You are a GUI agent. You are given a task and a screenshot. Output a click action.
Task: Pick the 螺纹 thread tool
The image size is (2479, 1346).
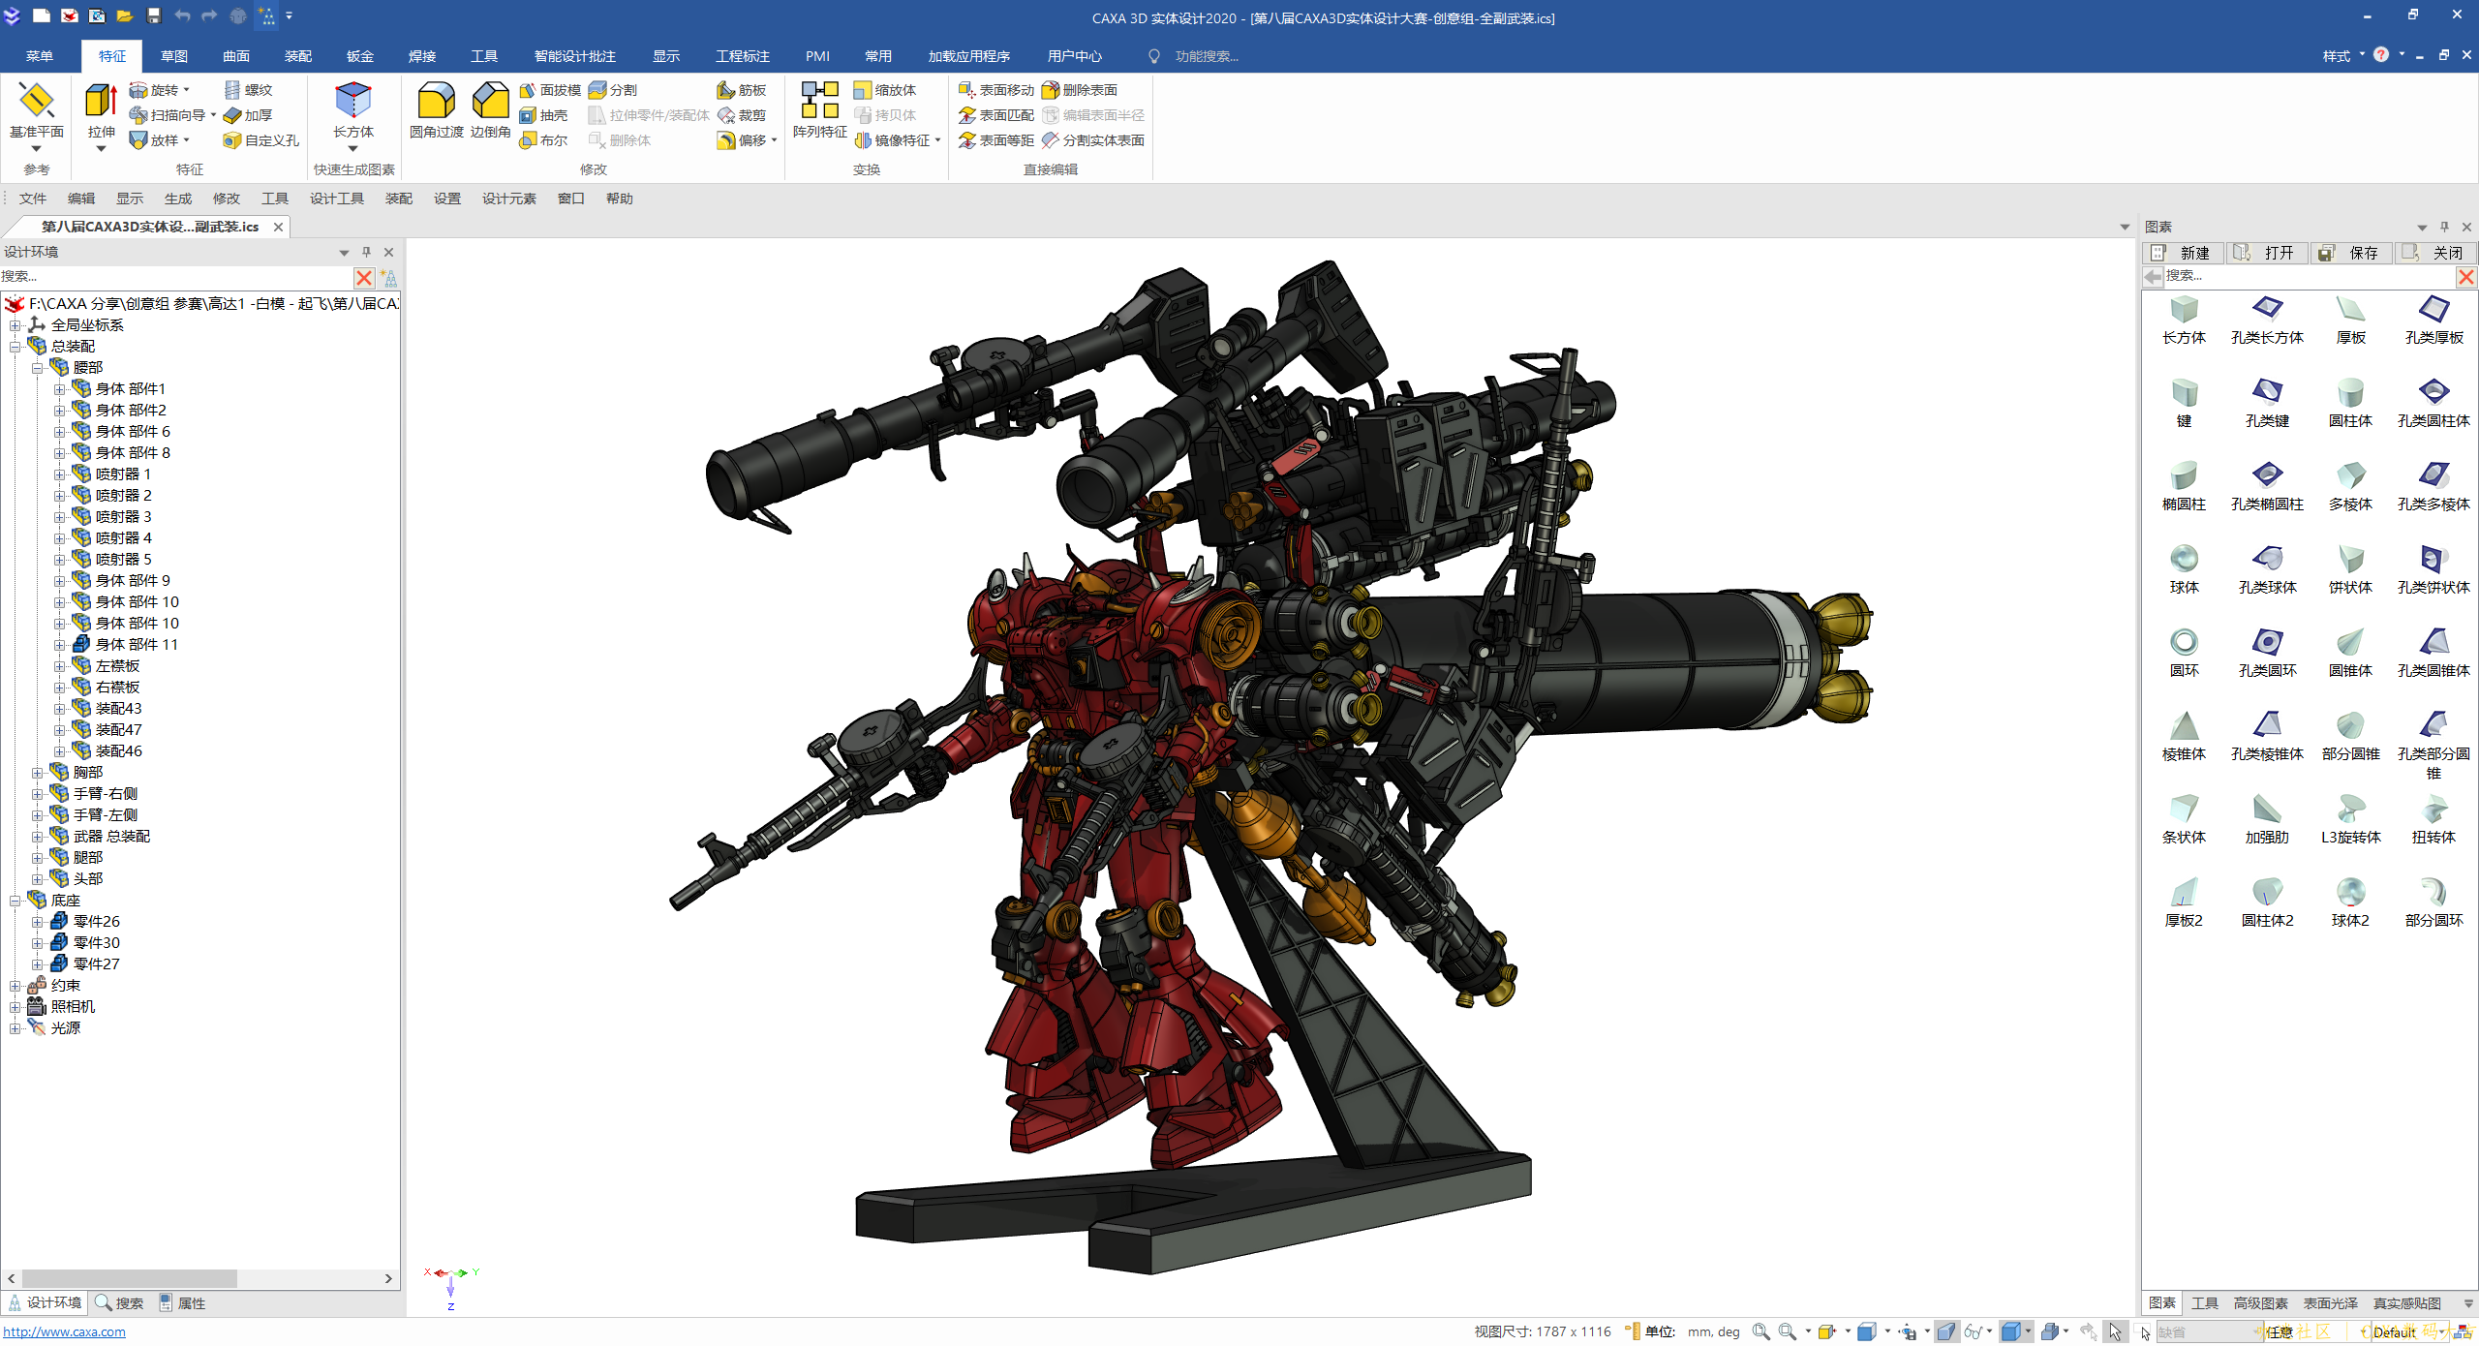tap(249, 90)
